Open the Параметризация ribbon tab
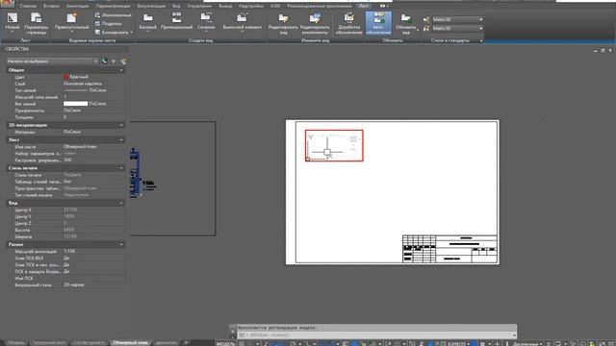 tap(113, 6)
